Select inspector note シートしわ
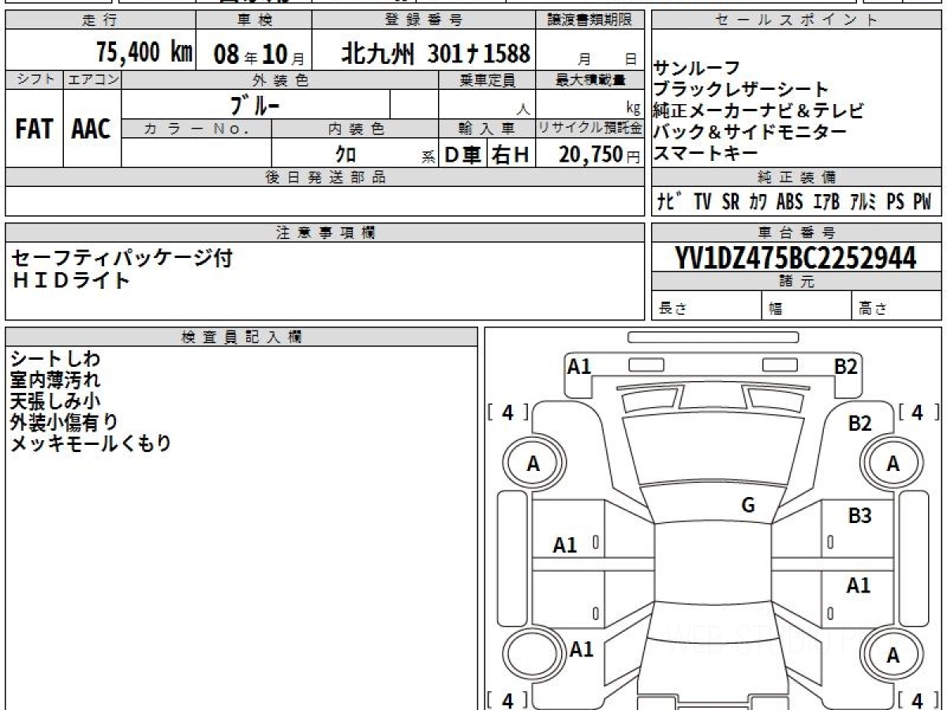Viewport: 947px width, 710px height. [x=56, y=360]
